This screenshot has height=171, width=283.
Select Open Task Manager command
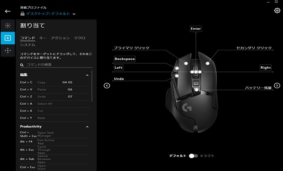55,134
